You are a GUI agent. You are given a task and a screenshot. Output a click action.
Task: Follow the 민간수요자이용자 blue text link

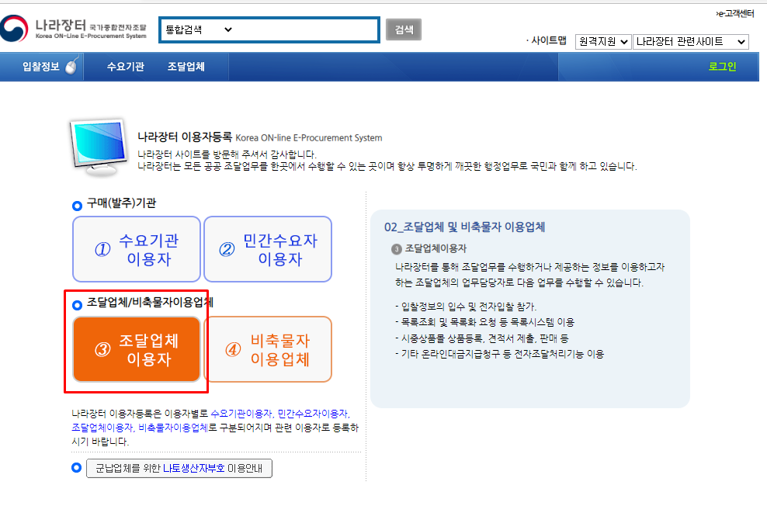(313, 414)
